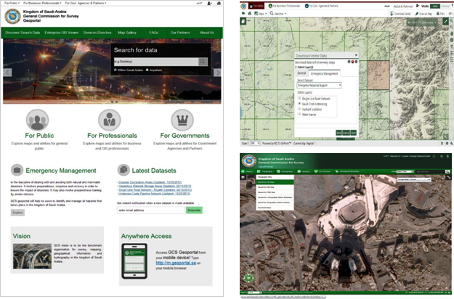454x299 pixels.
Task: Switch to the Emergency Management tab in dialog
Action: click(324, 74)
